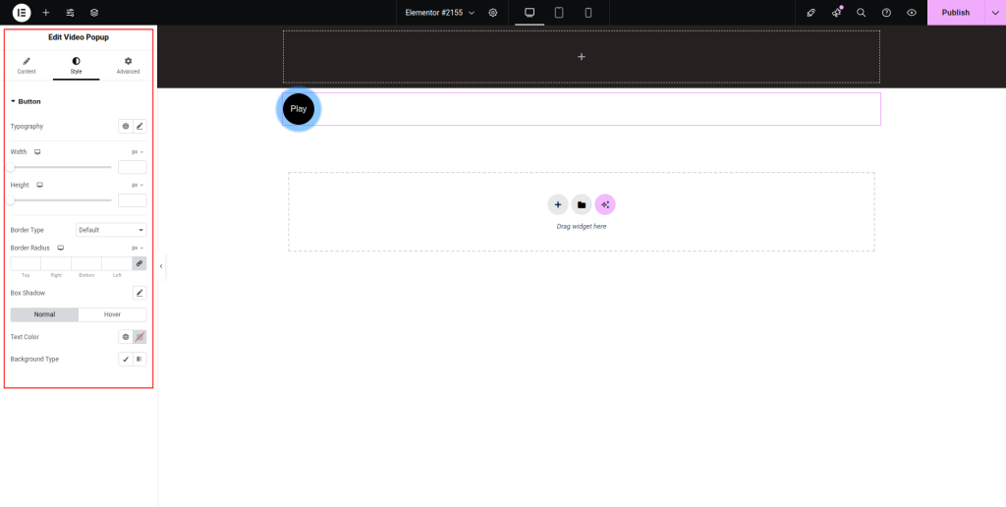Click the Height value input field
Image resolution: width=1006 pixels, height=507 pixels.
pos(133,200)
